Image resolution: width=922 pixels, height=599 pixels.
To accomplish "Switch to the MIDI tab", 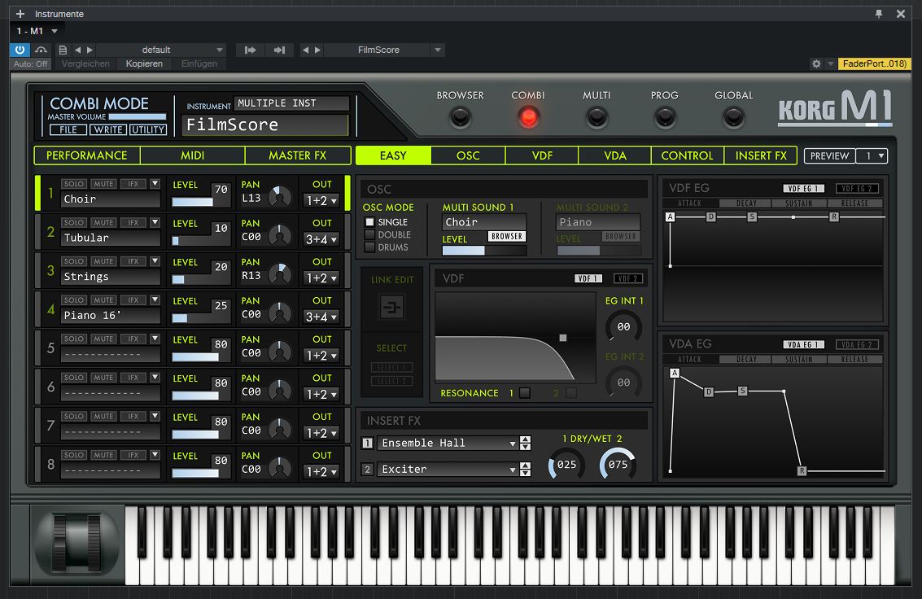I will click(192, 155).
